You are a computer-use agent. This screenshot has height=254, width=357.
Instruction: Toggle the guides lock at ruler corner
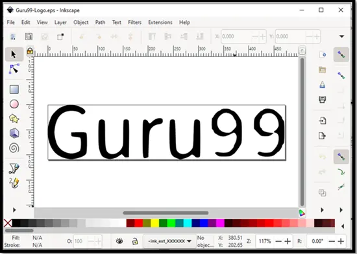pyautogui.click(x=30, y=51)
